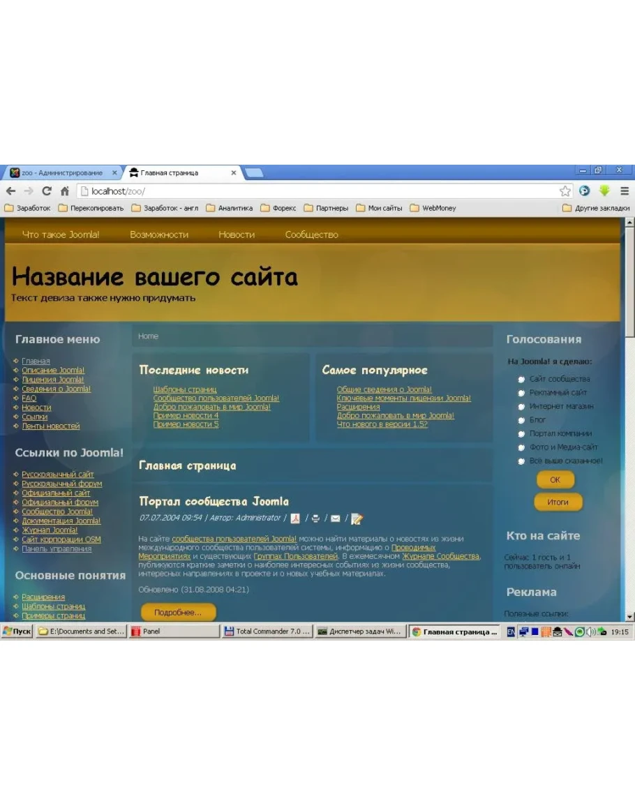Viewport: 635px width, 806px height.
Task: Reload the page with the refresh icon
Action: [x=47, y=191]
